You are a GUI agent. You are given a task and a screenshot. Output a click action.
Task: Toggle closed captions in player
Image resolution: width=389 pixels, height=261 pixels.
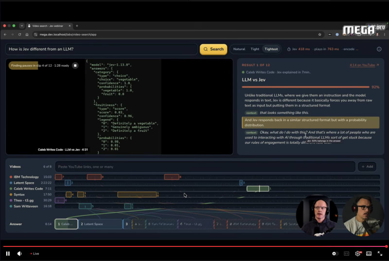(346, 254)
